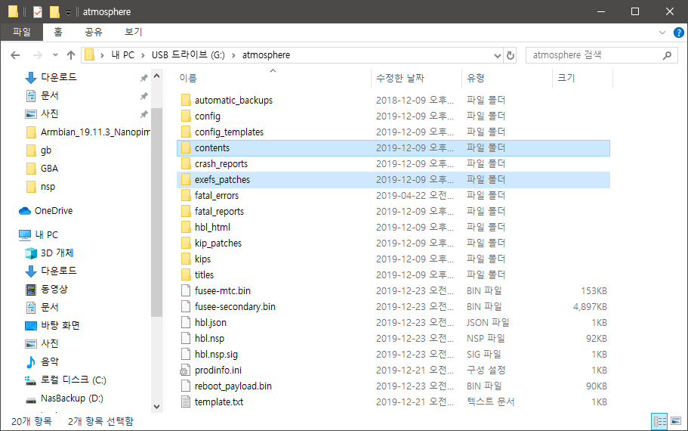688x431 pixels.
Task: Select hbl.nsp.sig file
Action: (216, 355)
